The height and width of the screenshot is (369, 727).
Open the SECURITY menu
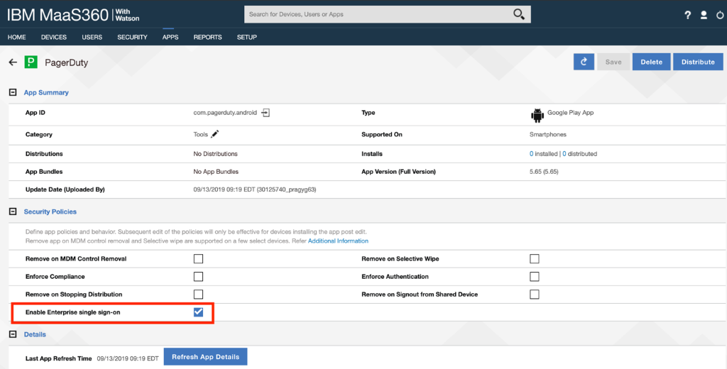[132, 37]
